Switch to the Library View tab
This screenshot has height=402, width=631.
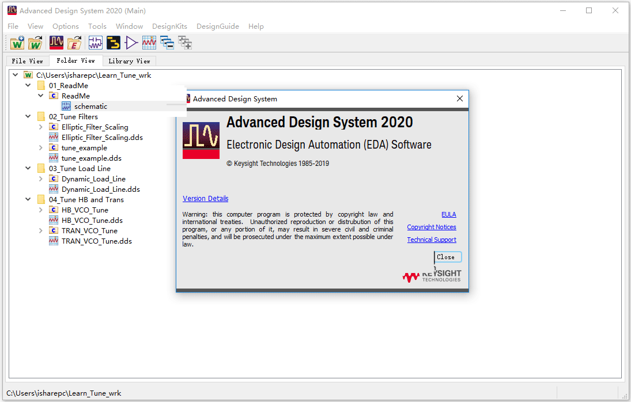tap(129, 60)
